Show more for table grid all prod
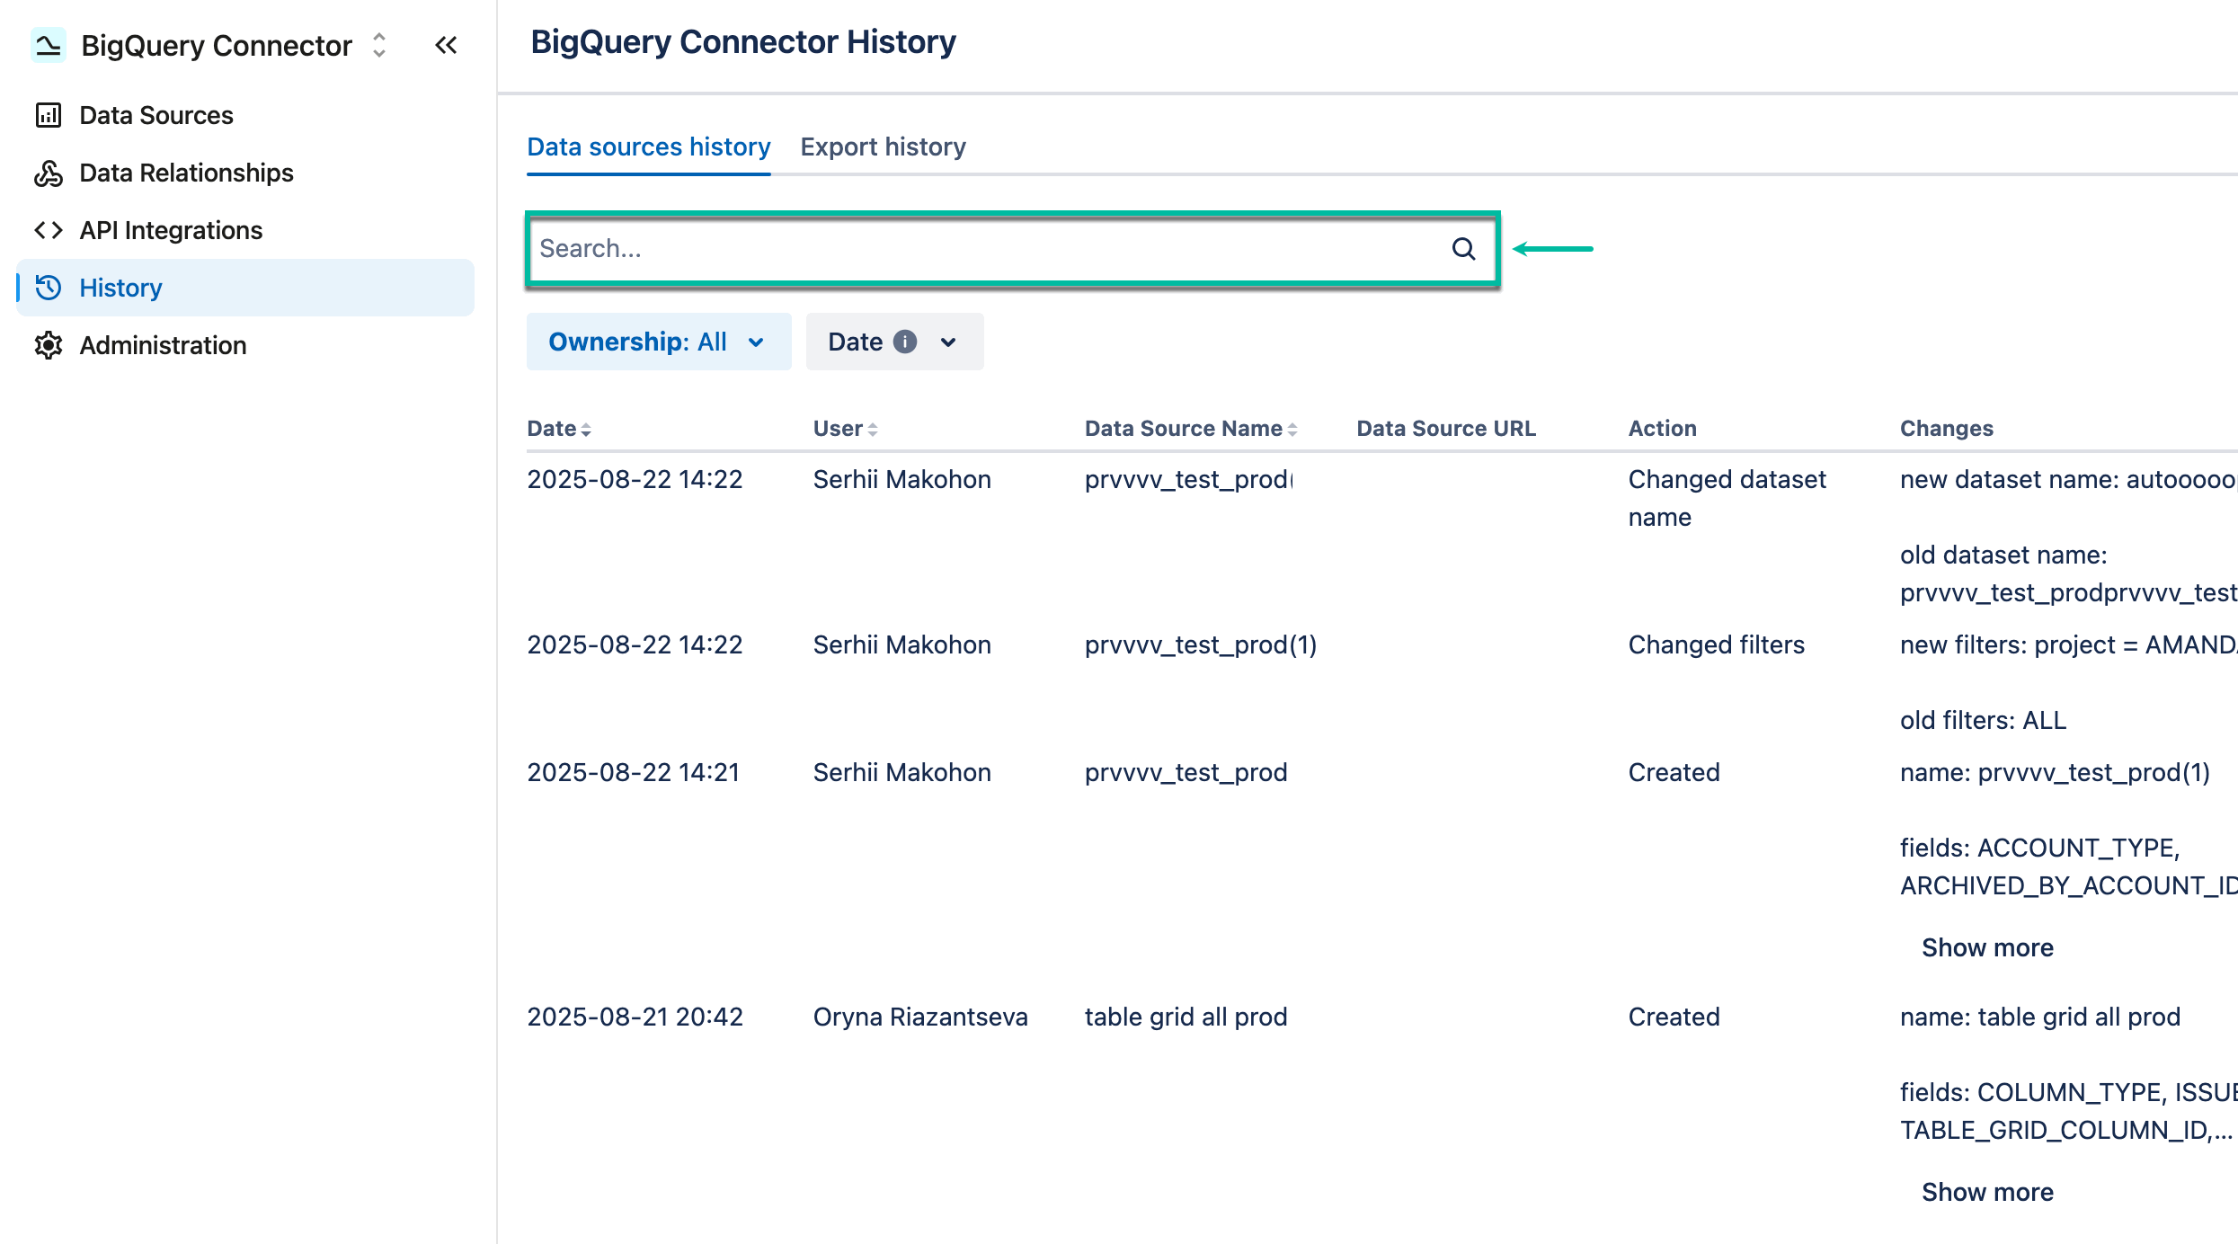 pos(1987,1191)
